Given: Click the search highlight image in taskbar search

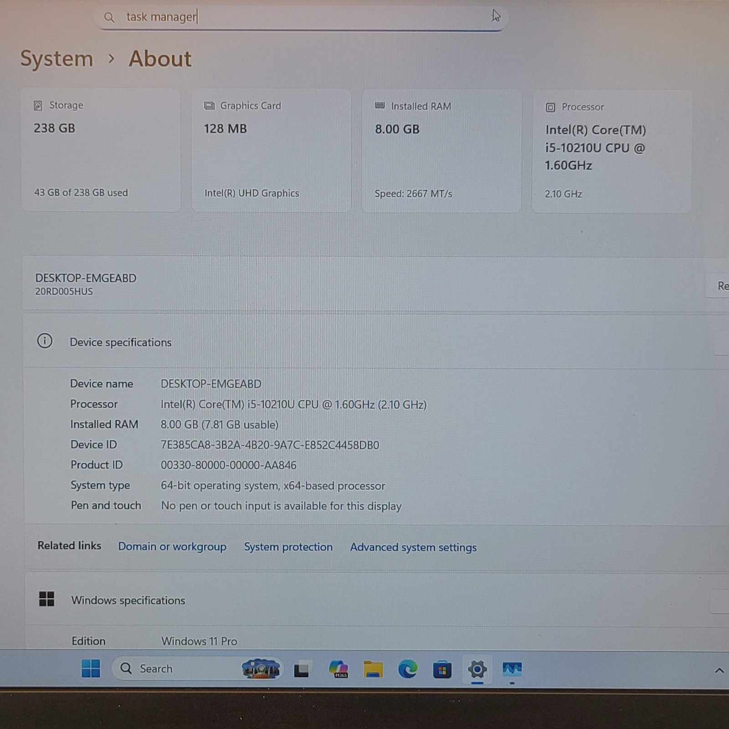Looking at the screenshot, I should click(x=261, y=669).
